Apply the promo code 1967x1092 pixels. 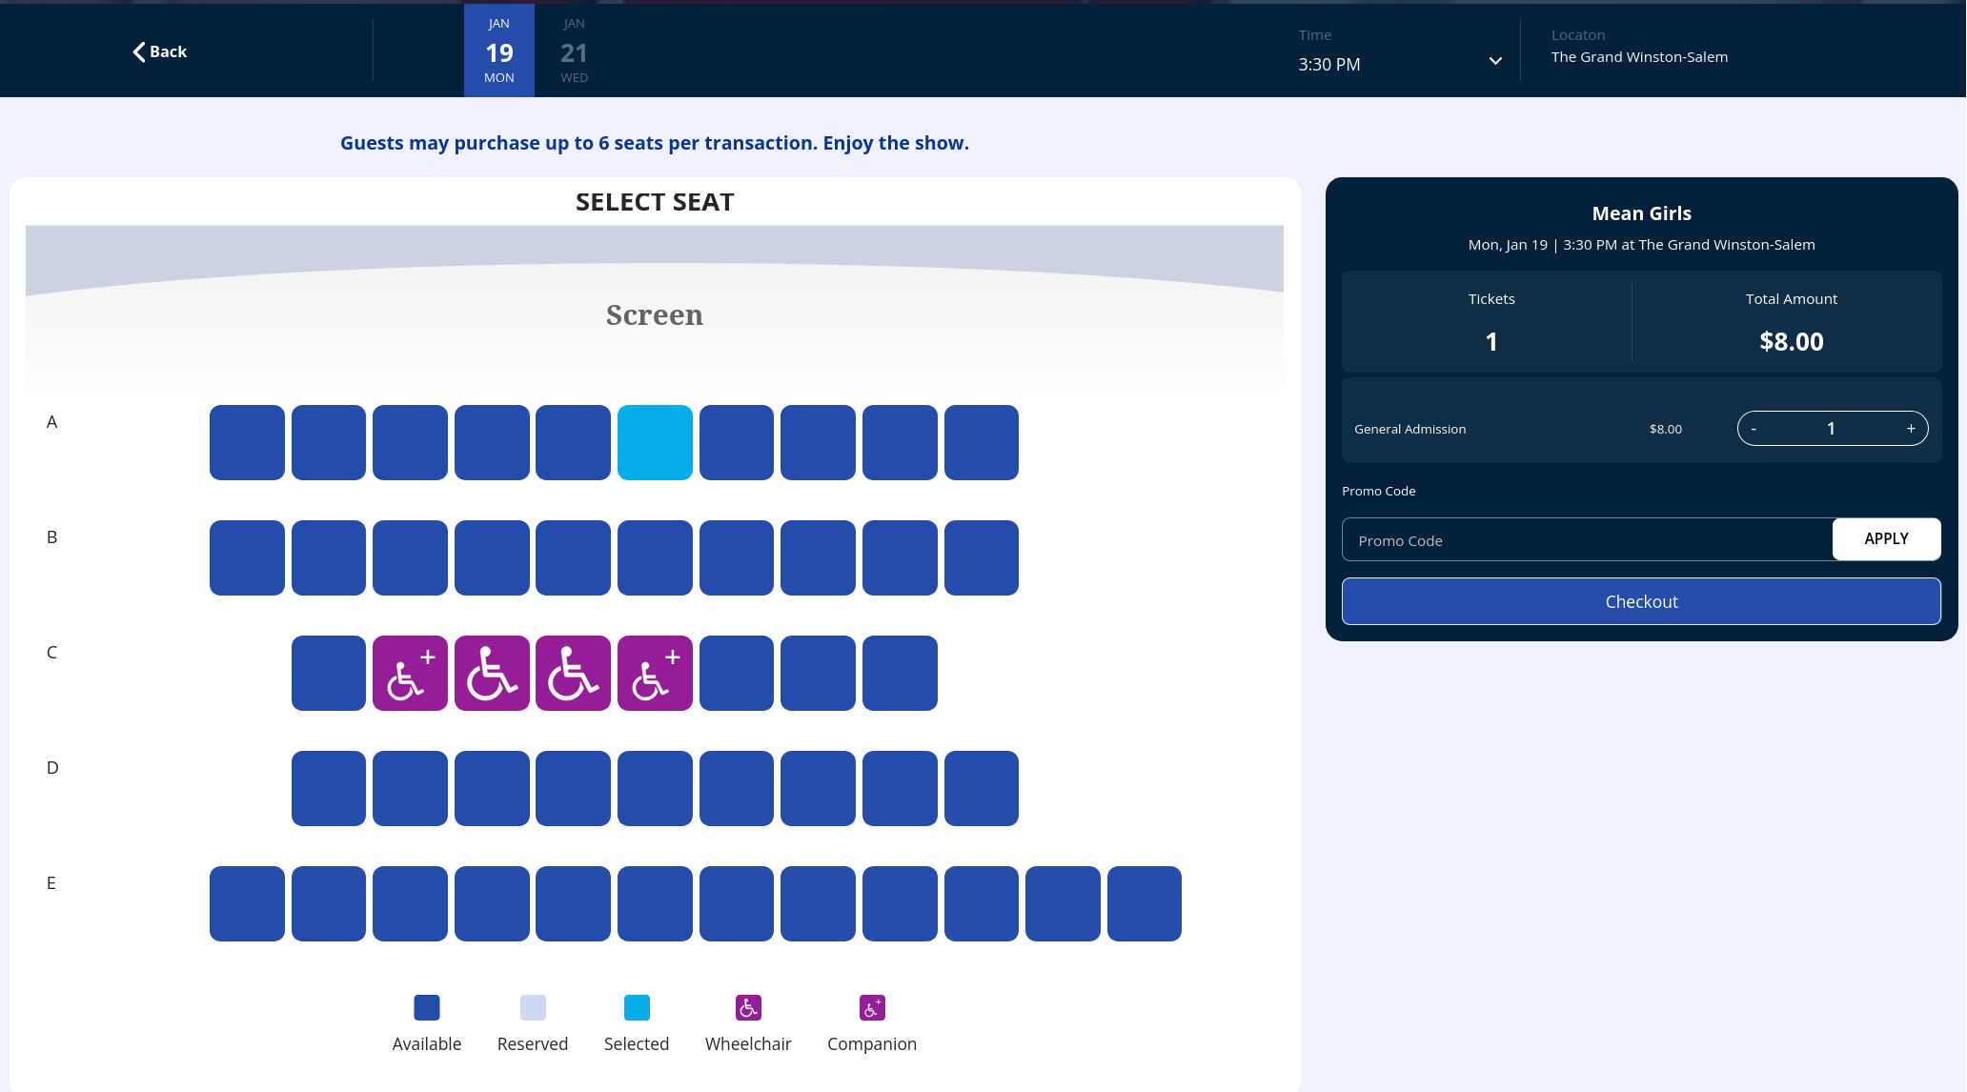click(x=1886, y=539)
